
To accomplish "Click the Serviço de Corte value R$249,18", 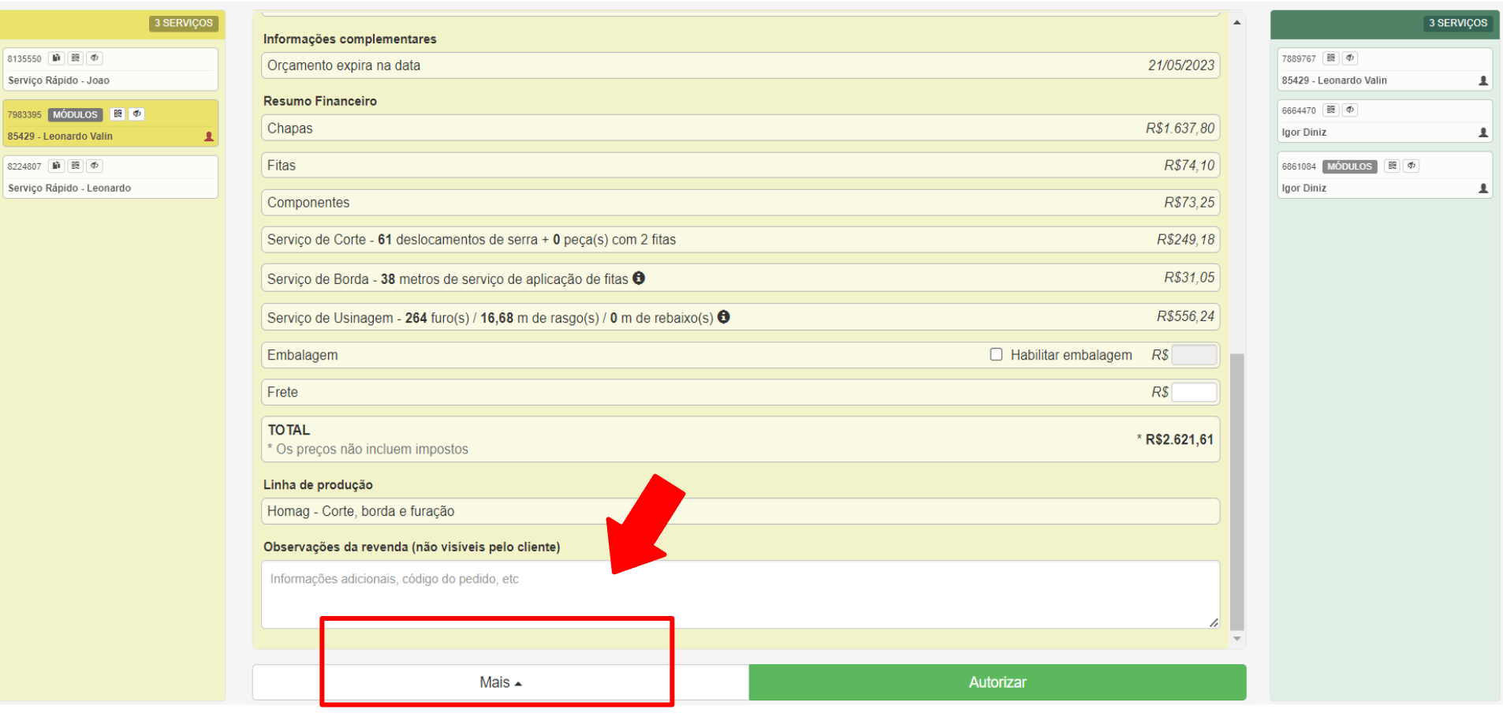I will (1186, 239).
